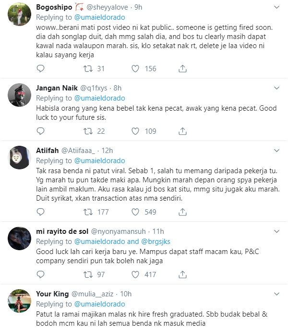The height and width of the screenshot is (332, 288).
Task: Open dropdown arrow on Your King's tweet
Action: tap(276, 294)
